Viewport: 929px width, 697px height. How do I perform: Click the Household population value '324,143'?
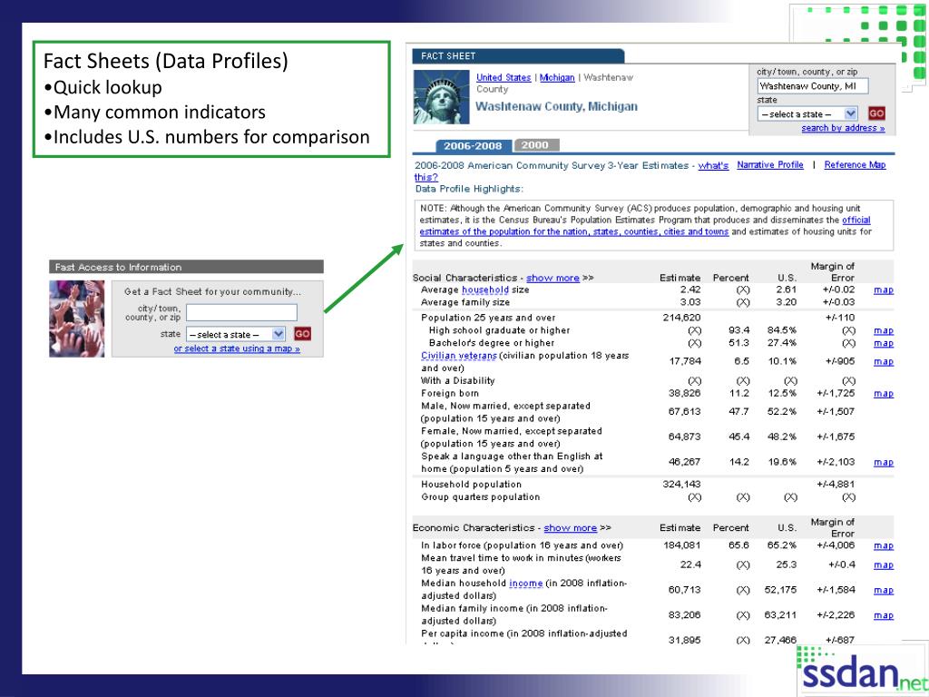pyautogui.click(x=681, y=485)
